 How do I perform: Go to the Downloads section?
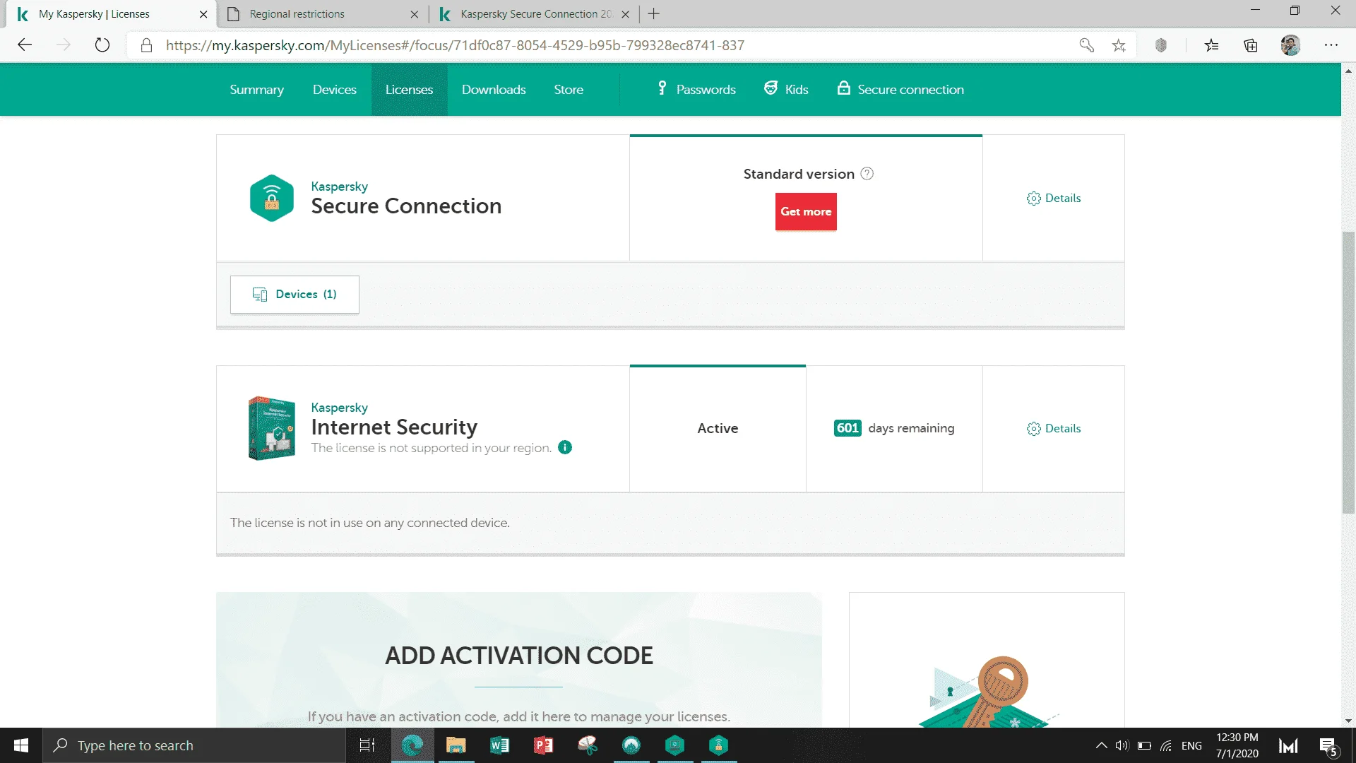click(494, 90)
